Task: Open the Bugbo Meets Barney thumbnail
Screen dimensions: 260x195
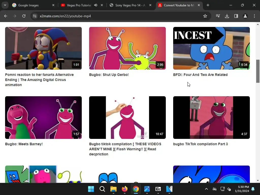Action: tap(43, 118)
